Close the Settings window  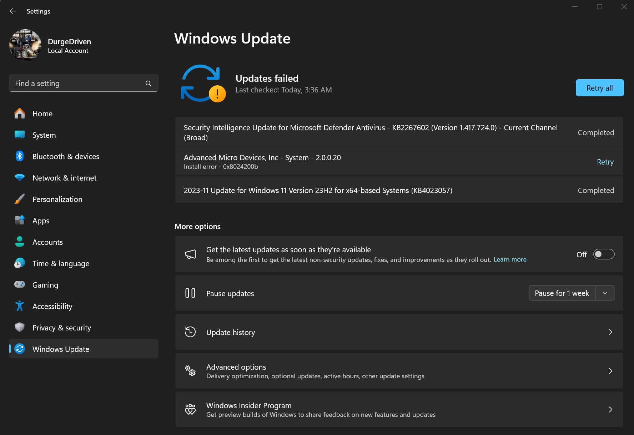(x=624, y=6)
